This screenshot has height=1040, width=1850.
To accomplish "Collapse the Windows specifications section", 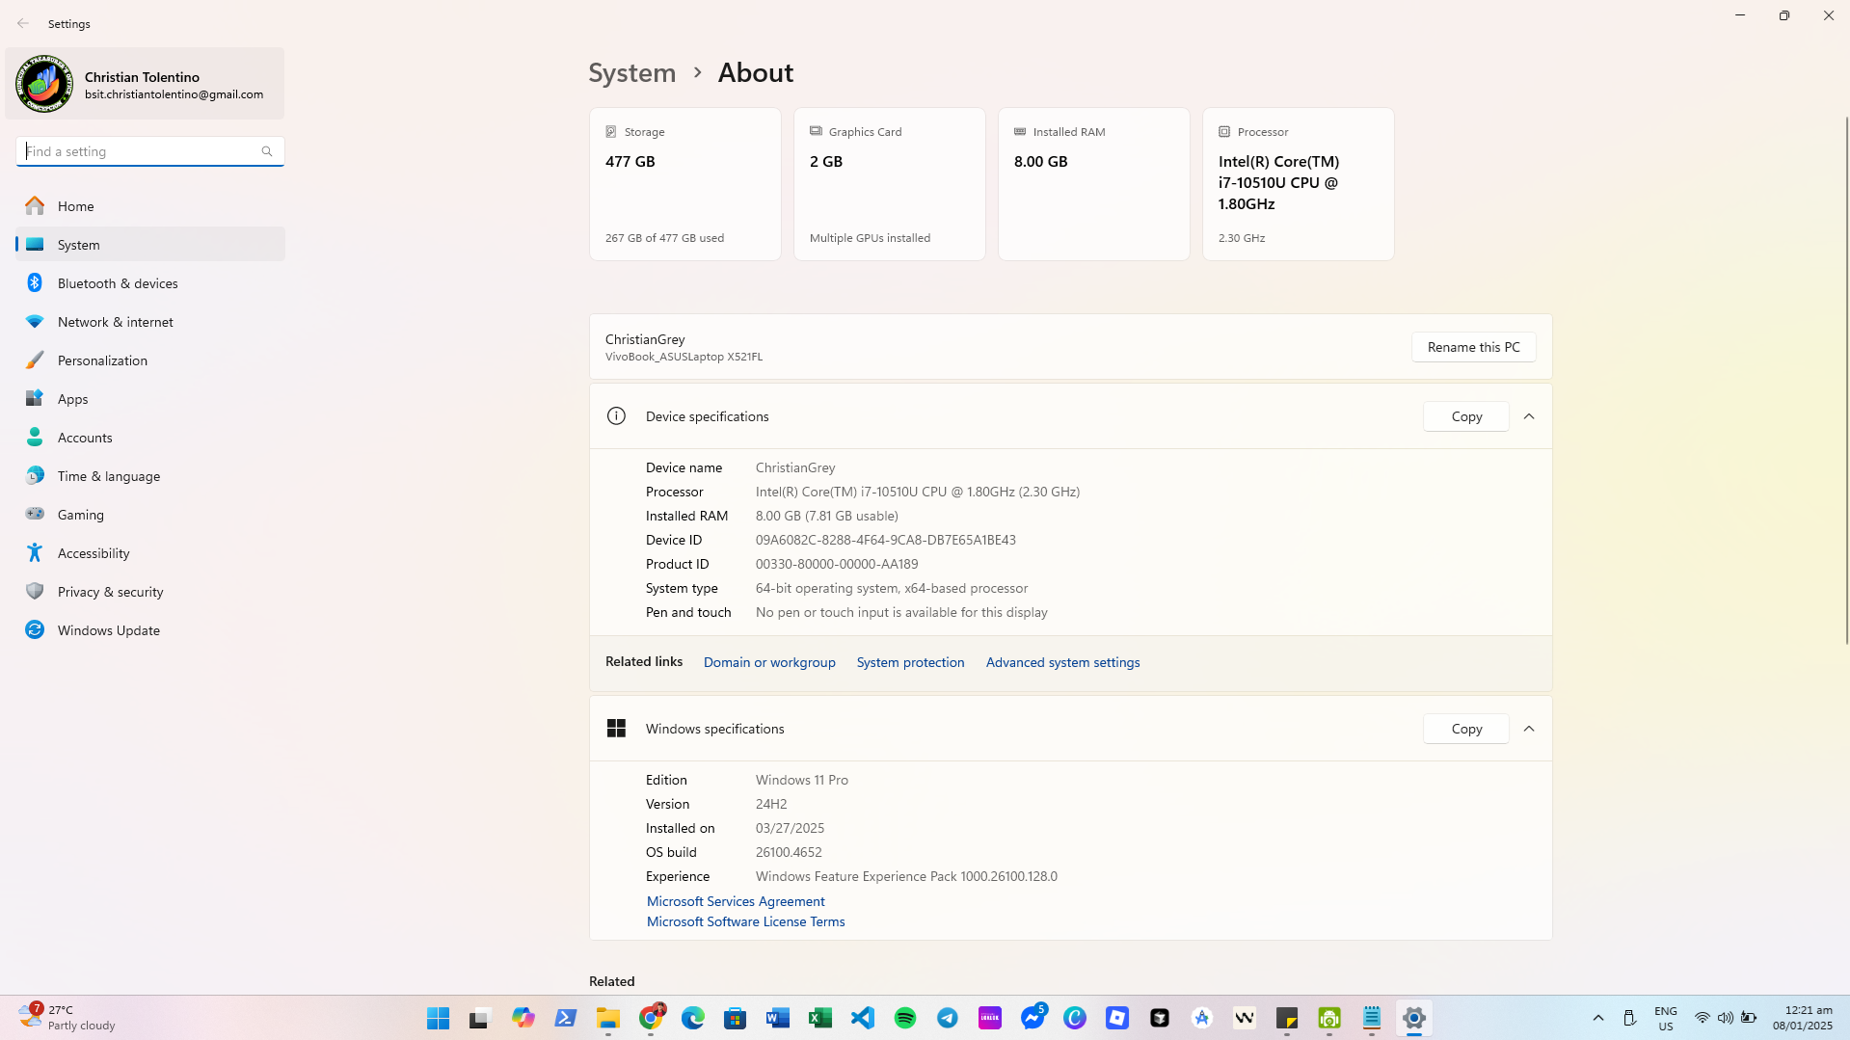I will 1529,729.
